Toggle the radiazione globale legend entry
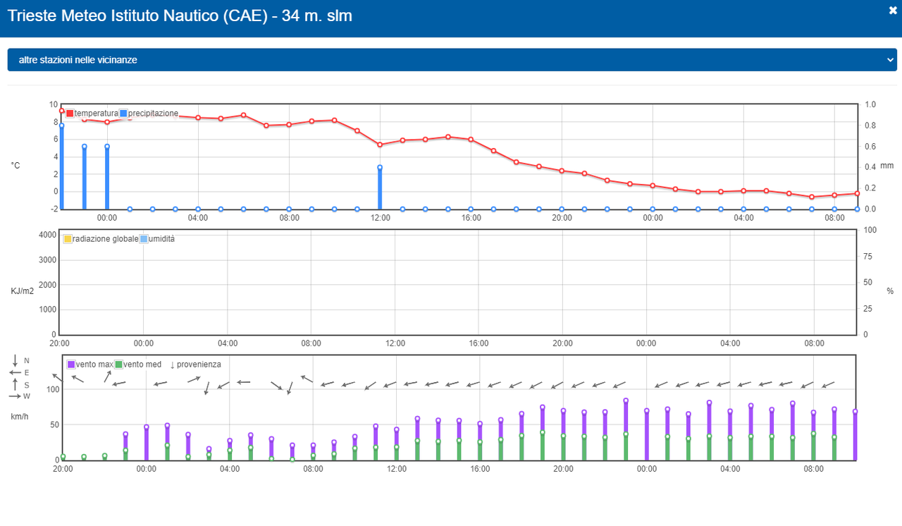The image size is (902, 526). point(101,239)
